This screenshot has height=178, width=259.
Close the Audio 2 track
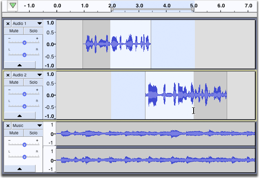point(8,75)
